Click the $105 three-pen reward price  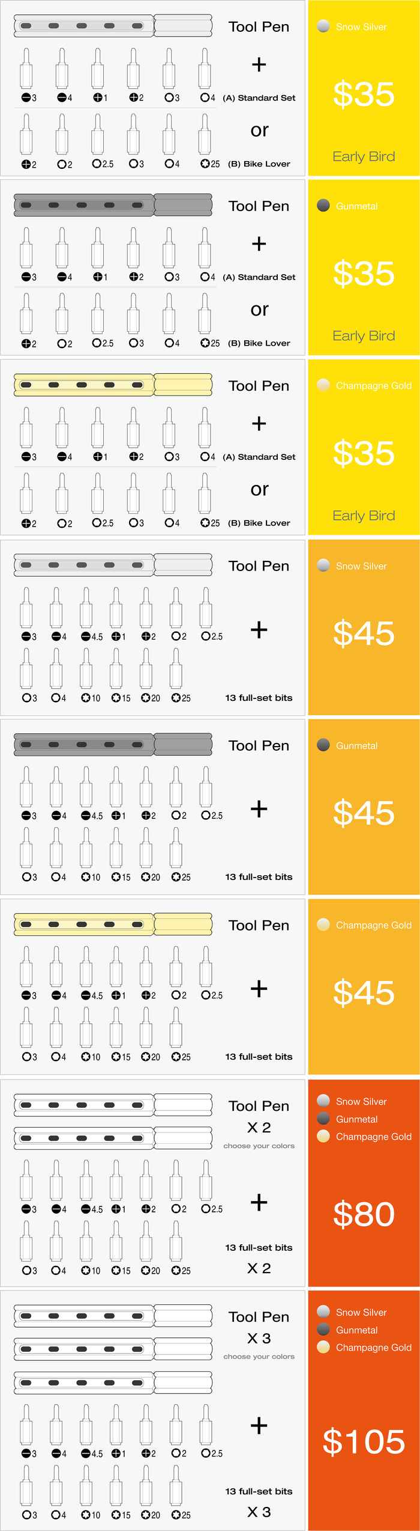click(x=364, y=1441)
